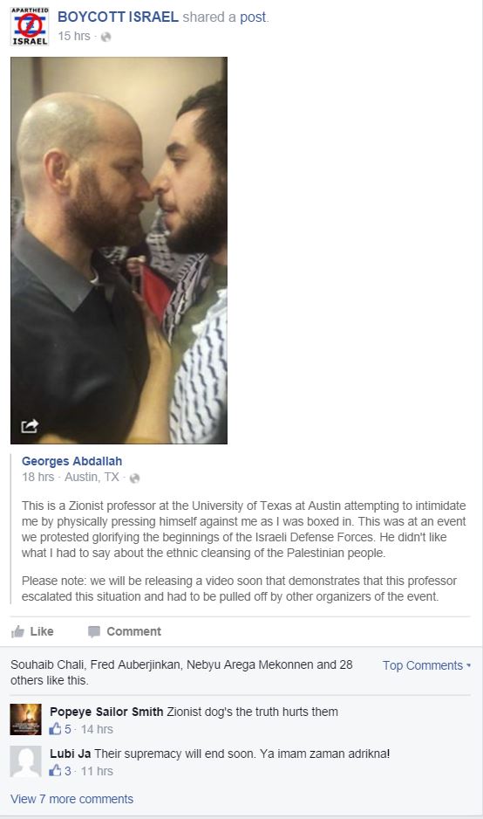Click the Comment button
This screenshot has width=483, height=819.
coord(125,631)
